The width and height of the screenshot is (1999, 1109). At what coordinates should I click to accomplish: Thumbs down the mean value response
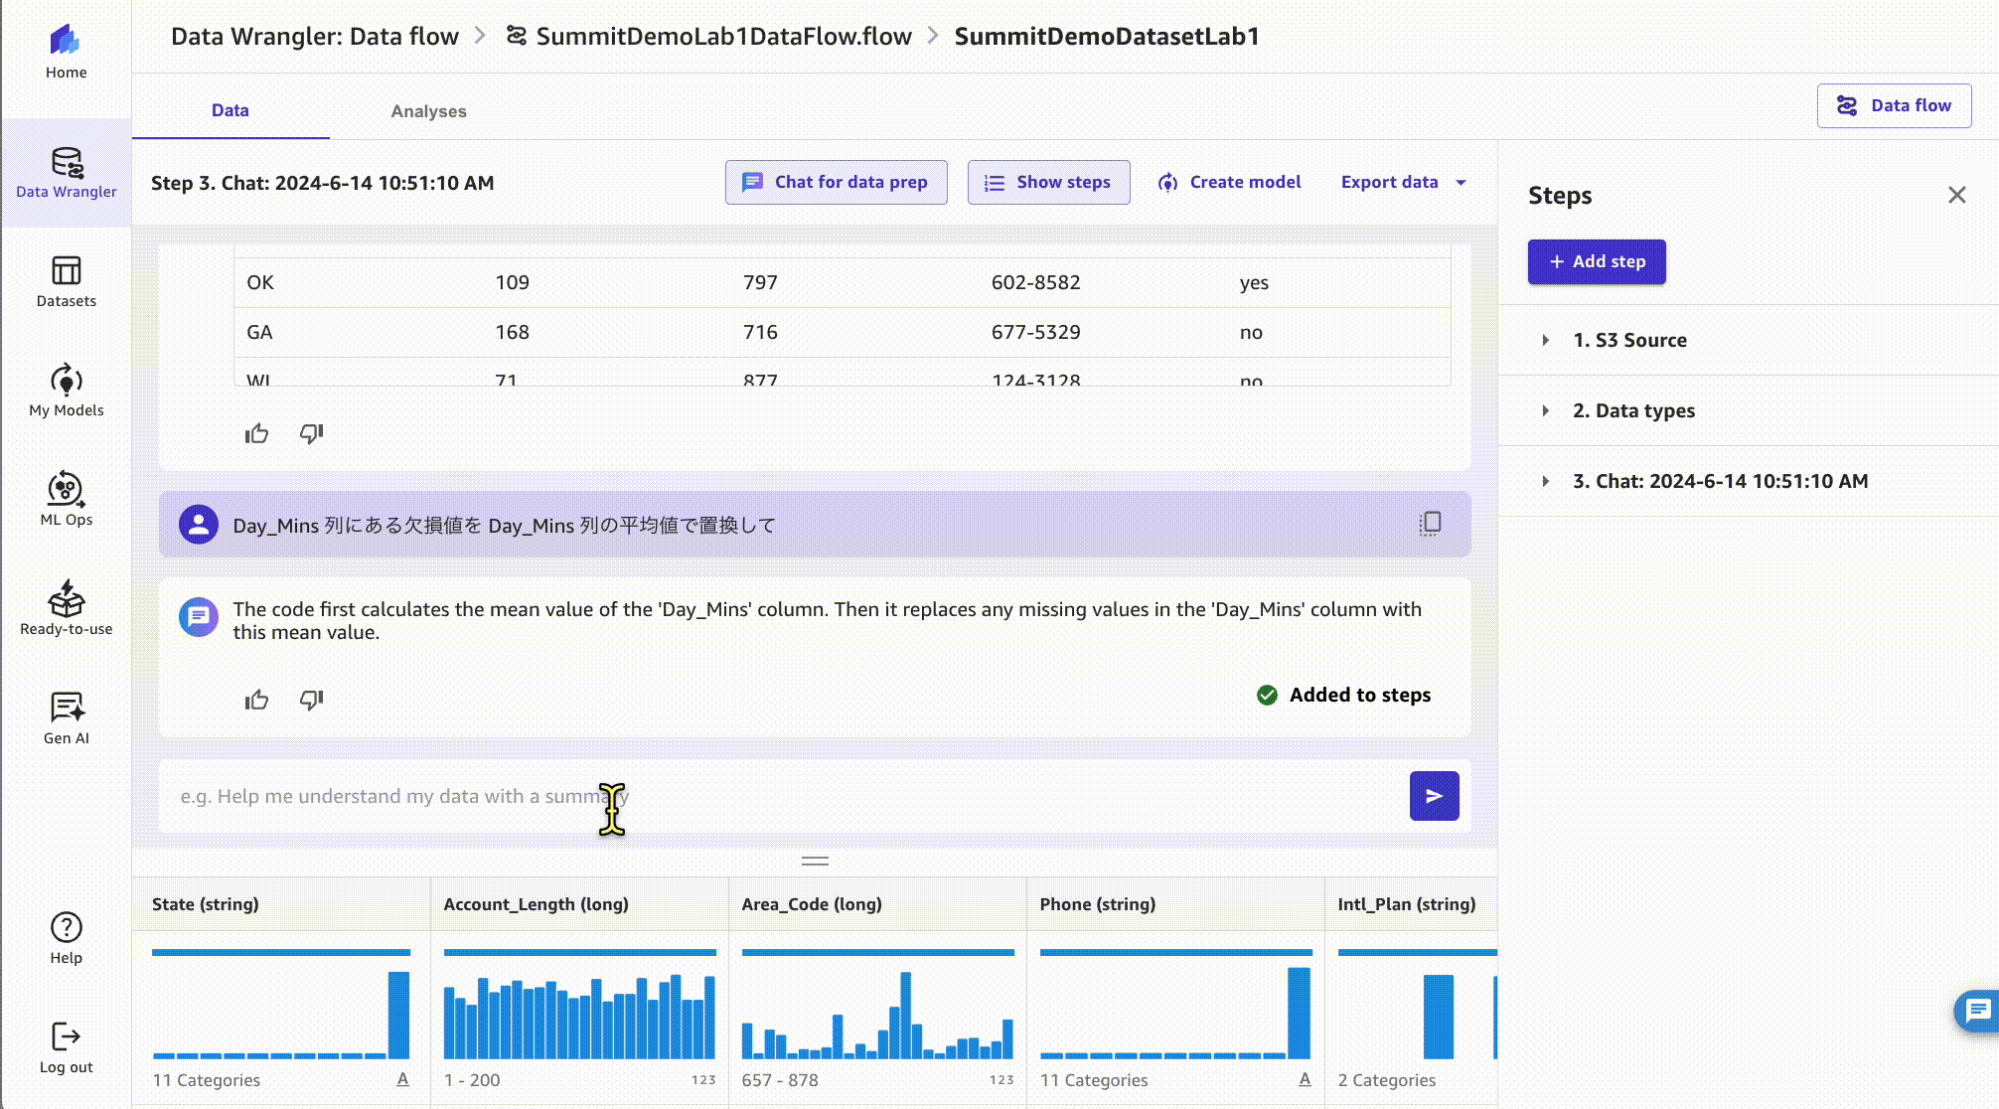tap(312, 701)
